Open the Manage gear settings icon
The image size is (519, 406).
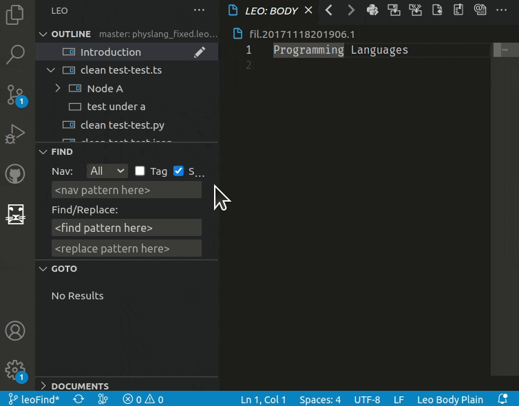pyautogui.click(x=16, y=371)
